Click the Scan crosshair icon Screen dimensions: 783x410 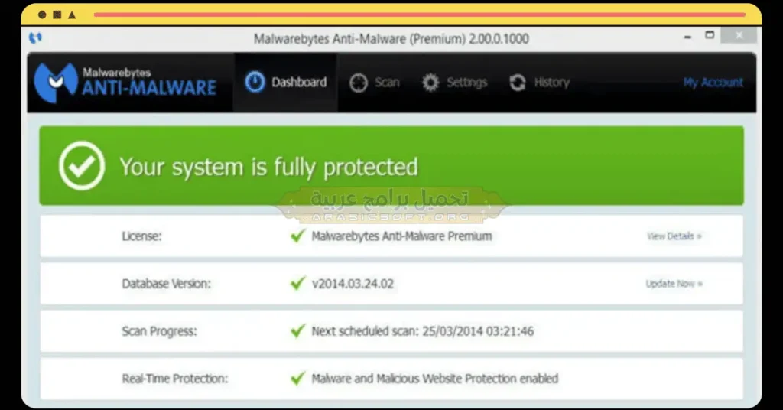point(358,83)
